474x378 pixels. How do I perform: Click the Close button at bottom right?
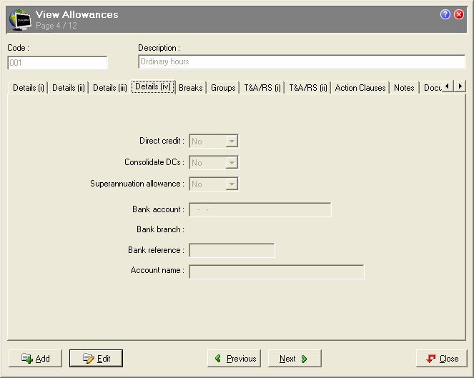[x=442, y=359]
